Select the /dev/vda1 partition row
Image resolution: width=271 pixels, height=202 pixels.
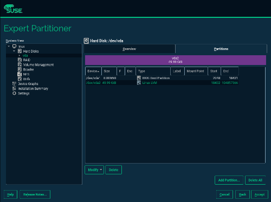pyautogui.click(x=162, y=78)
